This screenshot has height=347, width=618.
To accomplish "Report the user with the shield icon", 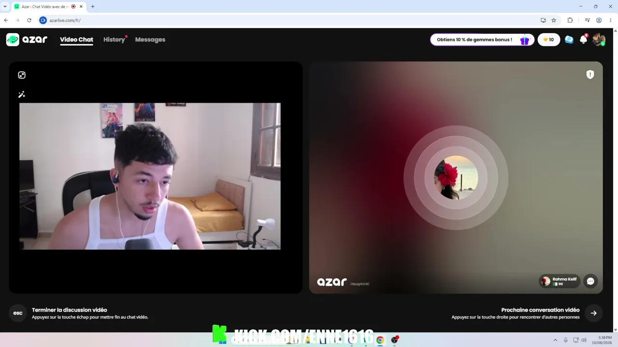I will pyautogui.click(x=590, y=74).
